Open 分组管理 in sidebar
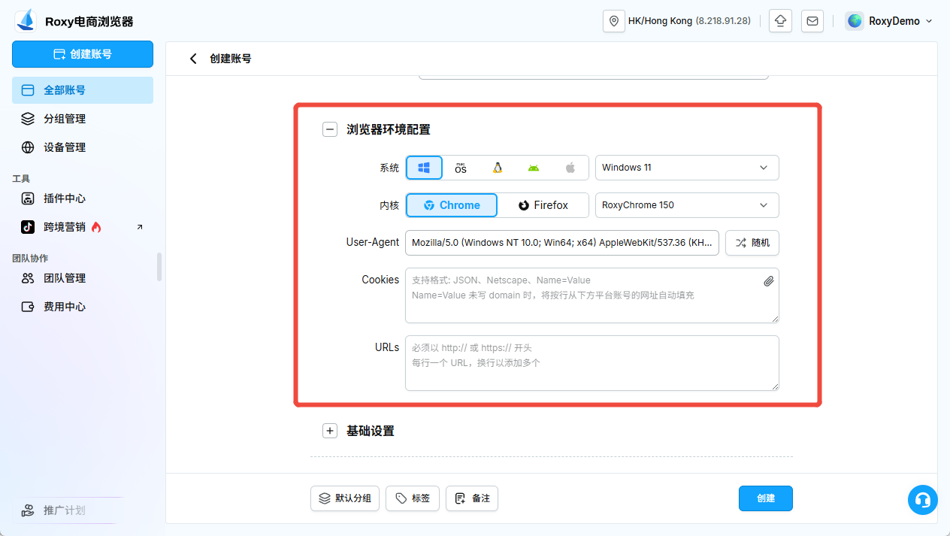The image size is (950, 536). (x=83, y=119)
